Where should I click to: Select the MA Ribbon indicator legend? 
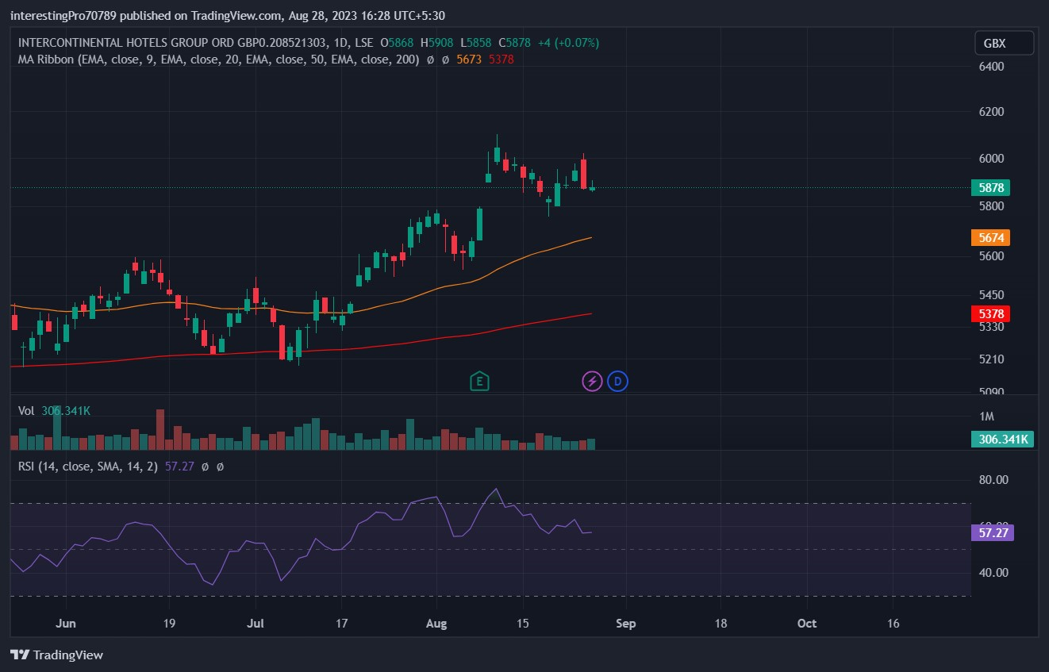coord(218,60)
